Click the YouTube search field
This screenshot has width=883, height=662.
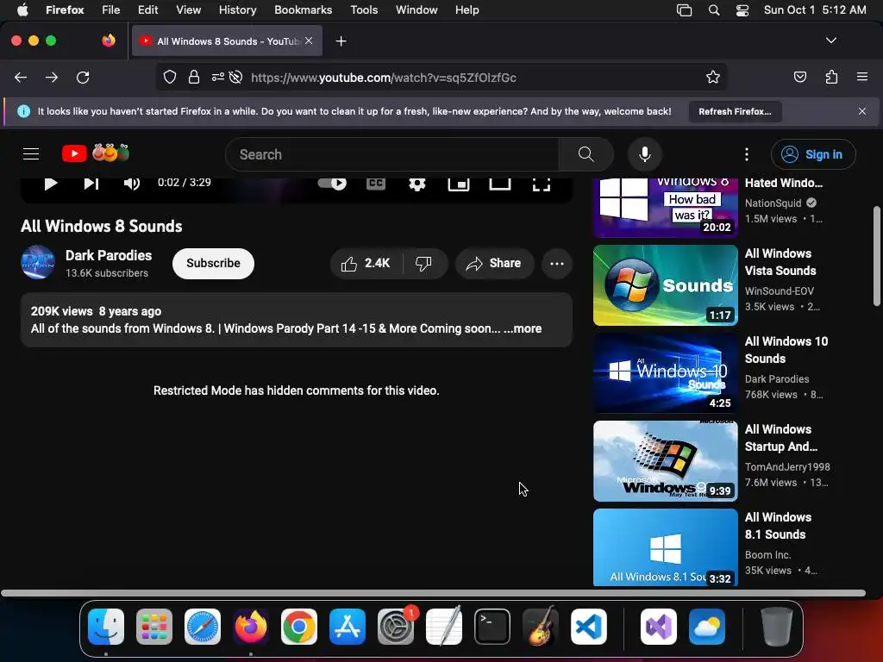tap(392, 154)
